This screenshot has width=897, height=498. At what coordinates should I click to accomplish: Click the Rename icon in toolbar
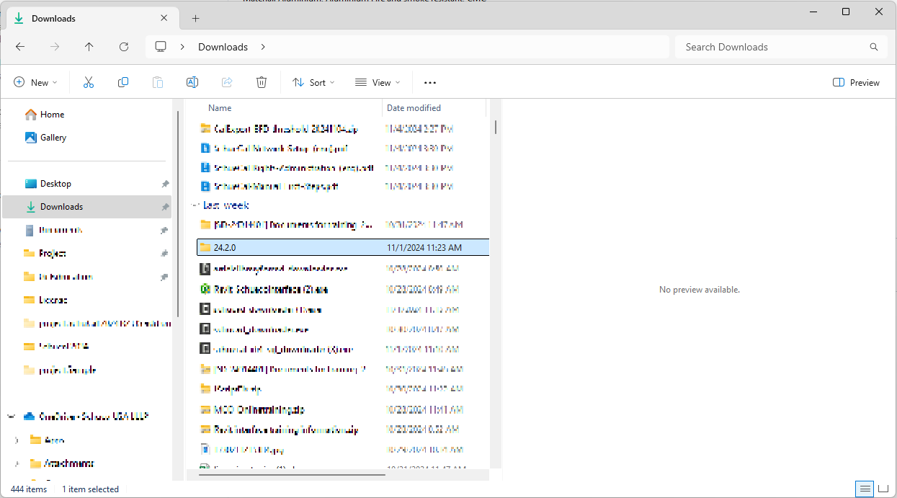coord(192,83)
